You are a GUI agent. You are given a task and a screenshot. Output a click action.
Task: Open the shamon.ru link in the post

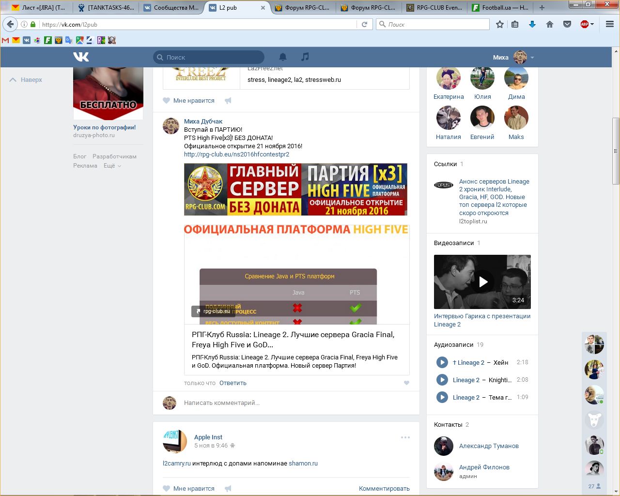coord(303,464)
